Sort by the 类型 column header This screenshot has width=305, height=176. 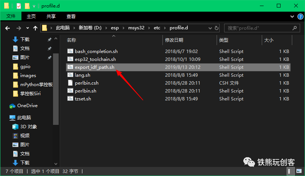[224, 40]
